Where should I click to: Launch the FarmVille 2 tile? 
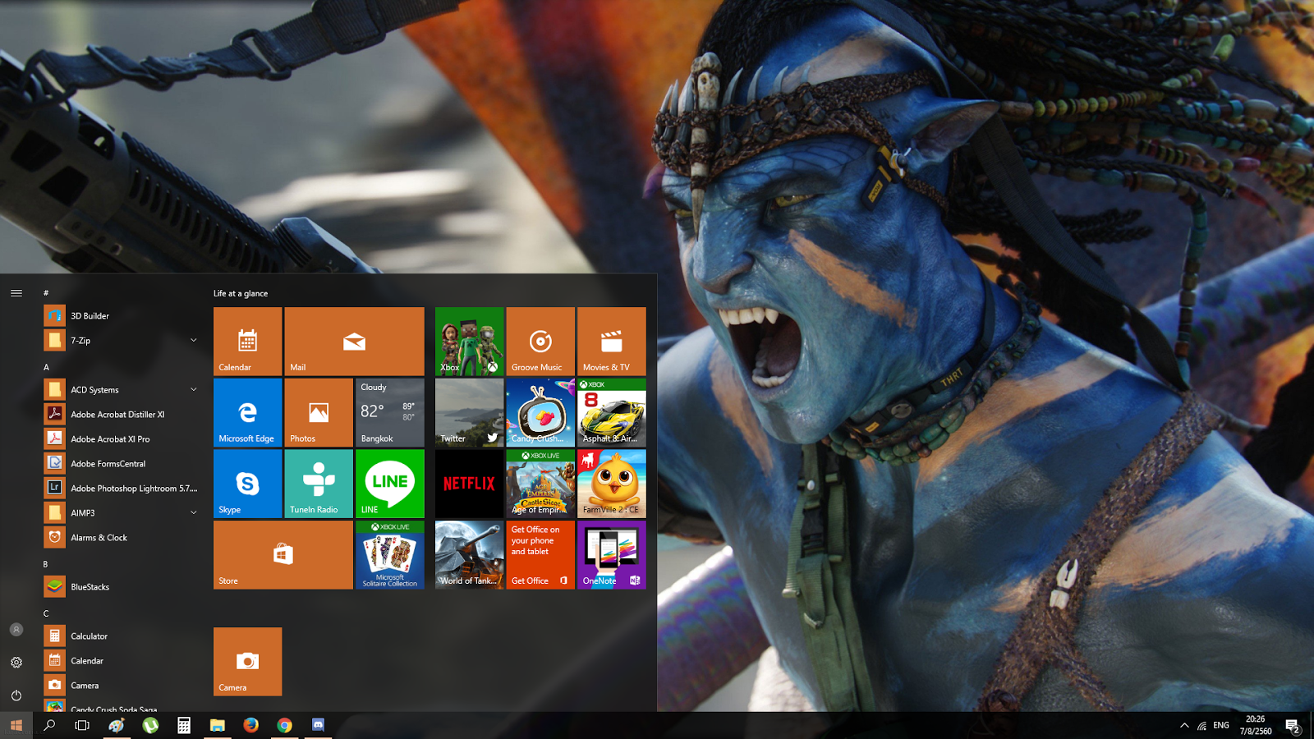pyautogui.click(x=612, y=484)
